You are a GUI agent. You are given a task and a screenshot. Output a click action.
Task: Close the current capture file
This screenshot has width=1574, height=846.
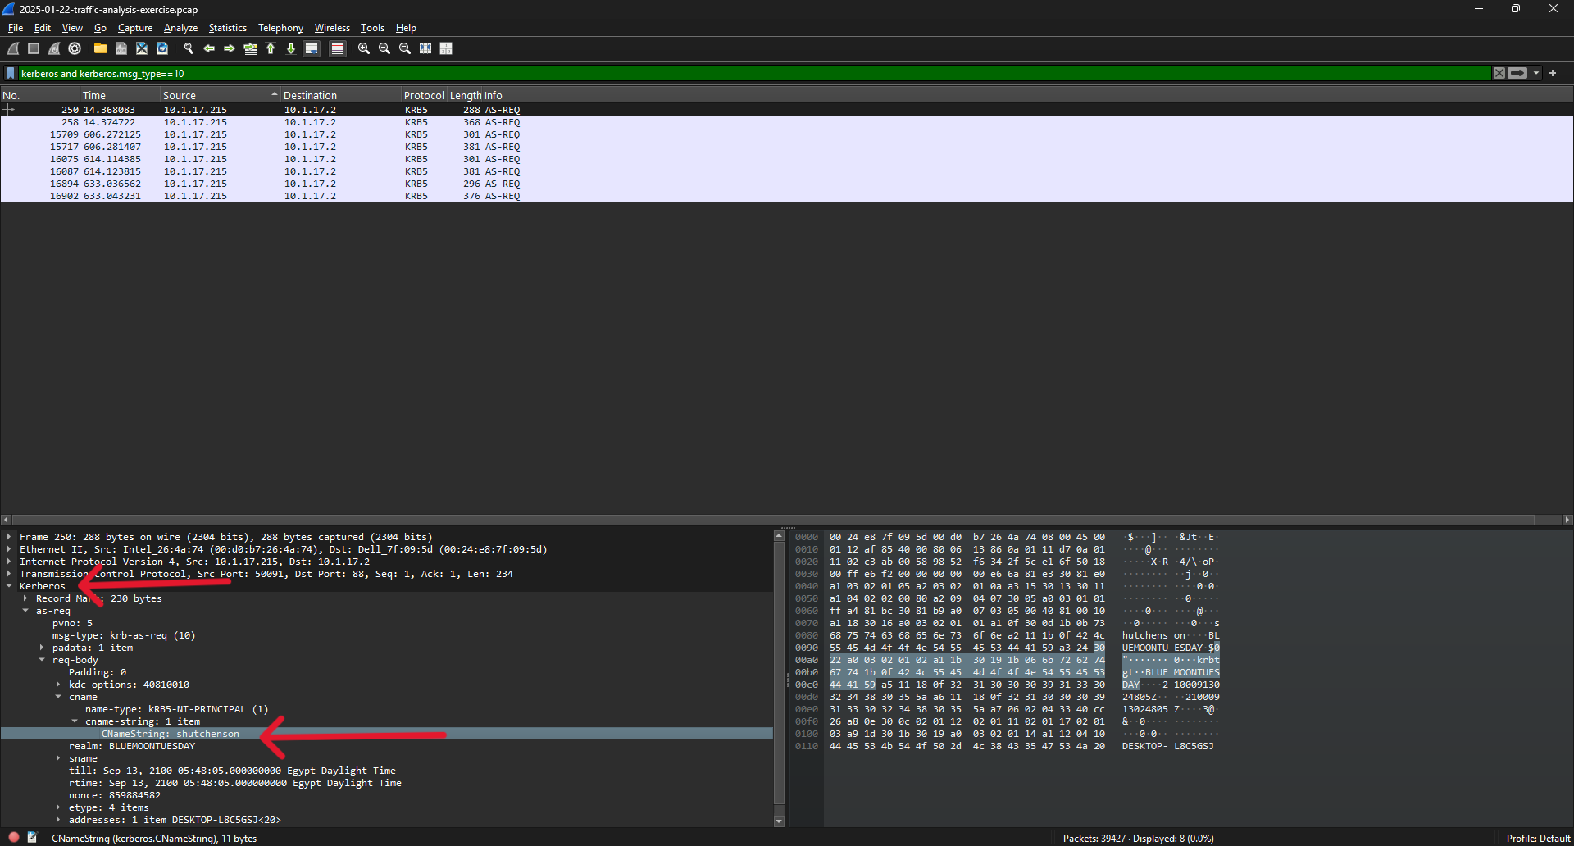pyautogui.click(x=141, y=48)
